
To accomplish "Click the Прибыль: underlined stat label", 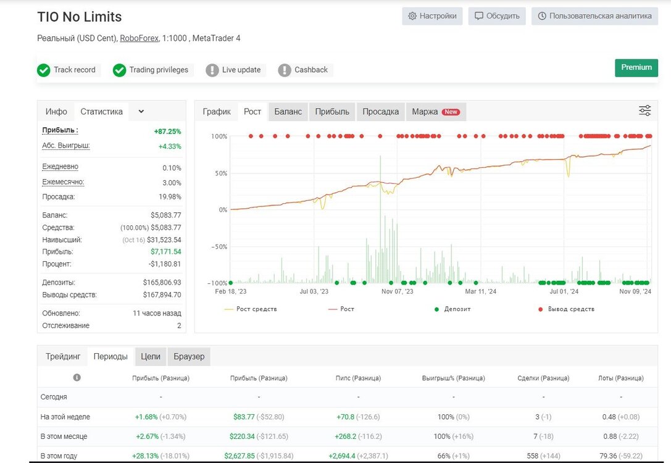I will click(x=60, y=130).
